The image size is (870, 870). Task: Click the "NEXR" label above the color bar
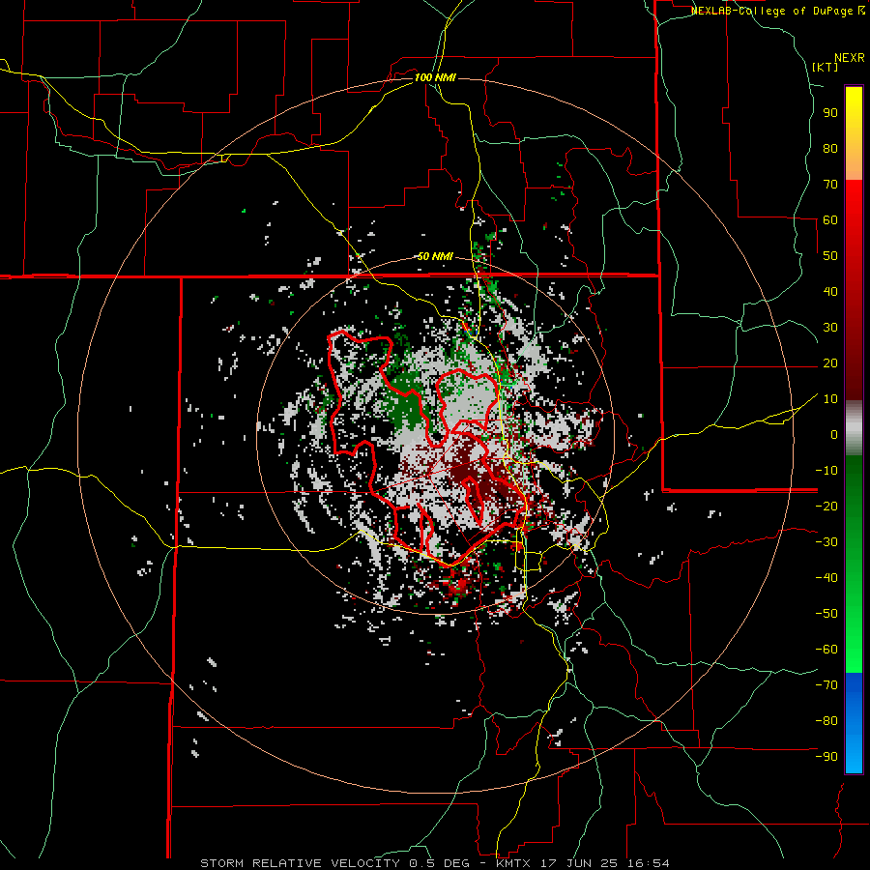tap(850, 58)
